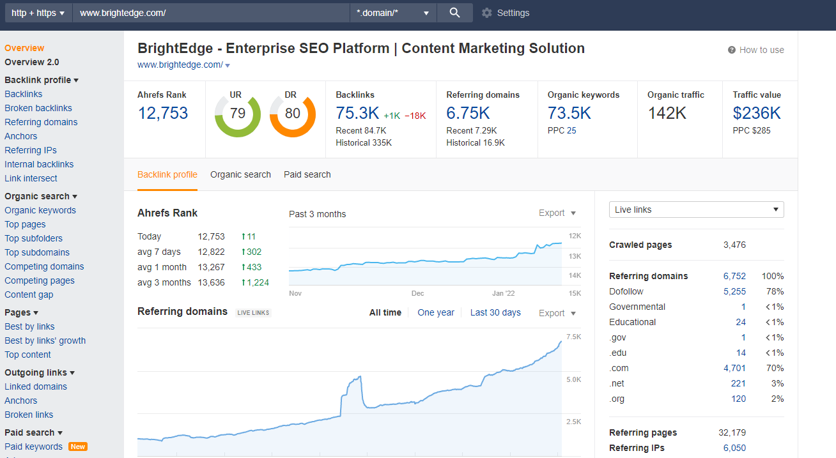Open Broken links report

(x=29, y=415)
